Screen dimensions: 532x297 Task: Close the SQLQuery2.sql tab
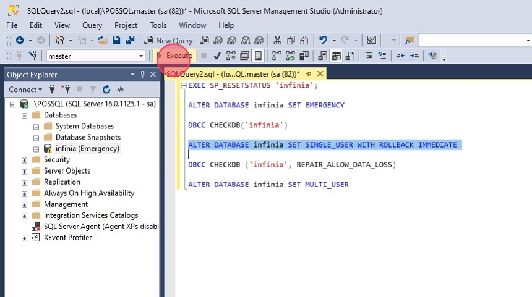[x=320, y=73]
